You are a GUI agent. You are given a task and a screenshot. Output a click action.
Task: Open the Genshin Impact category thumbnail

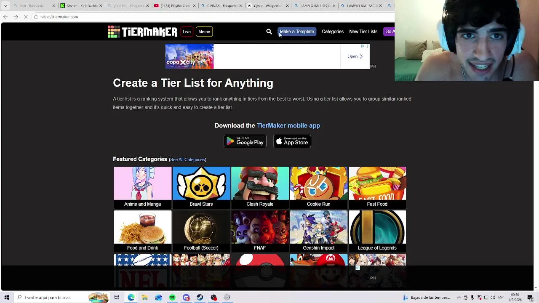point(318,231)
